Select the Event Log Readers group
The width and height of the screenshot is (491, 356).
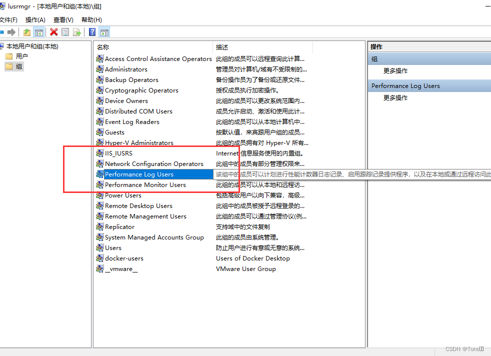[132, 122]
